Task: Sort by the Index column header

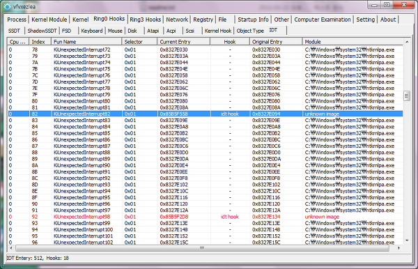Action: pyautogui.click(x=40, y=42)
